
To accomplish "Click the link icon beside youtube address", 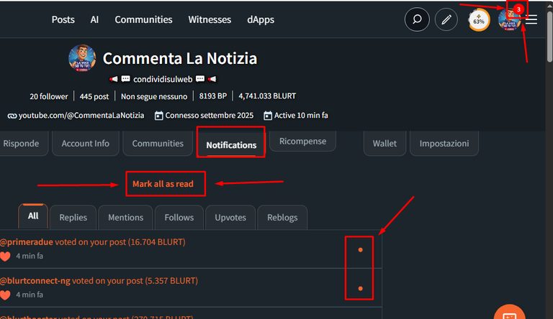I will coord(12,116).
